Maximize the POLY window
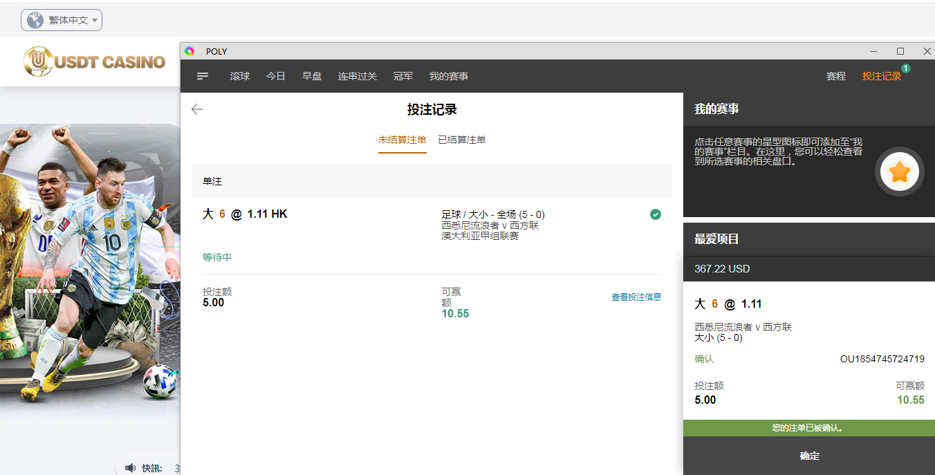 (x=900, y=51)
